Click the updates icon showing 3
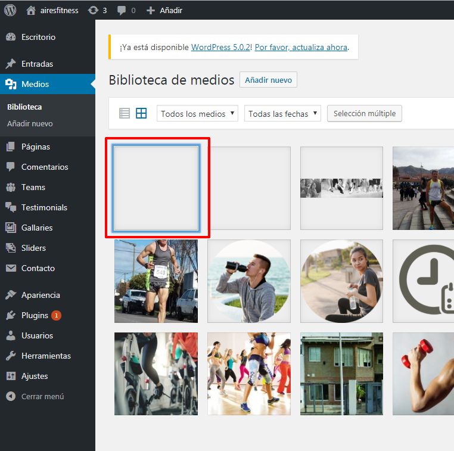The image size is (454, 451). point(97,10)
